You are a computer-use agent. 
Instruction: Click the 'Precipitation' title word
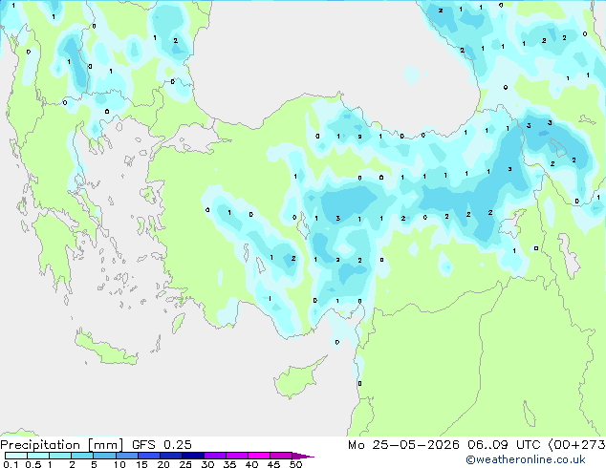point(40,445)
